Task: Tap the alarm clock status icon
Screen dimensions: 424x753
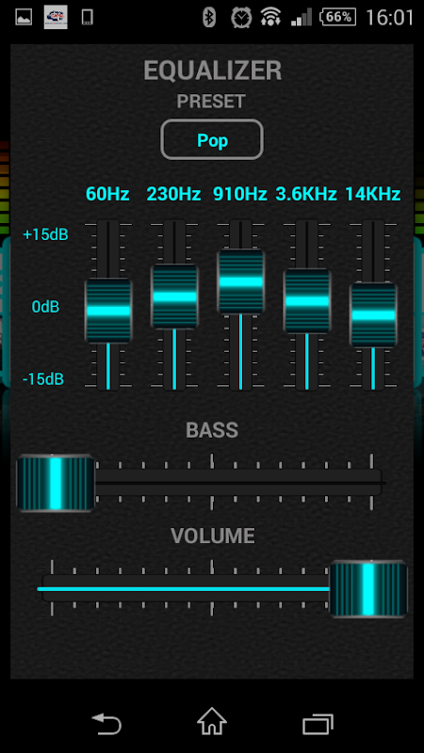Action: [x=241, y=18]
